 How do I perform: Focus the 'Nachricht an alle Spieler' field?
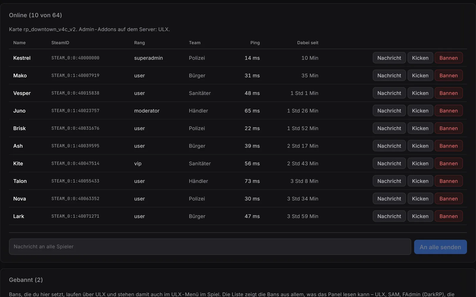pos(210,247)
